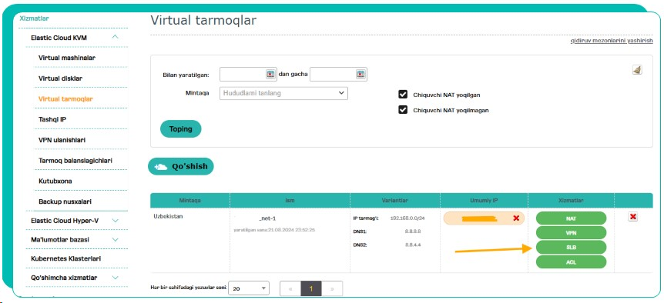Open Virtual mashinalar menu item
This screenshot has width=664, height=303.
tap(66, 58)
